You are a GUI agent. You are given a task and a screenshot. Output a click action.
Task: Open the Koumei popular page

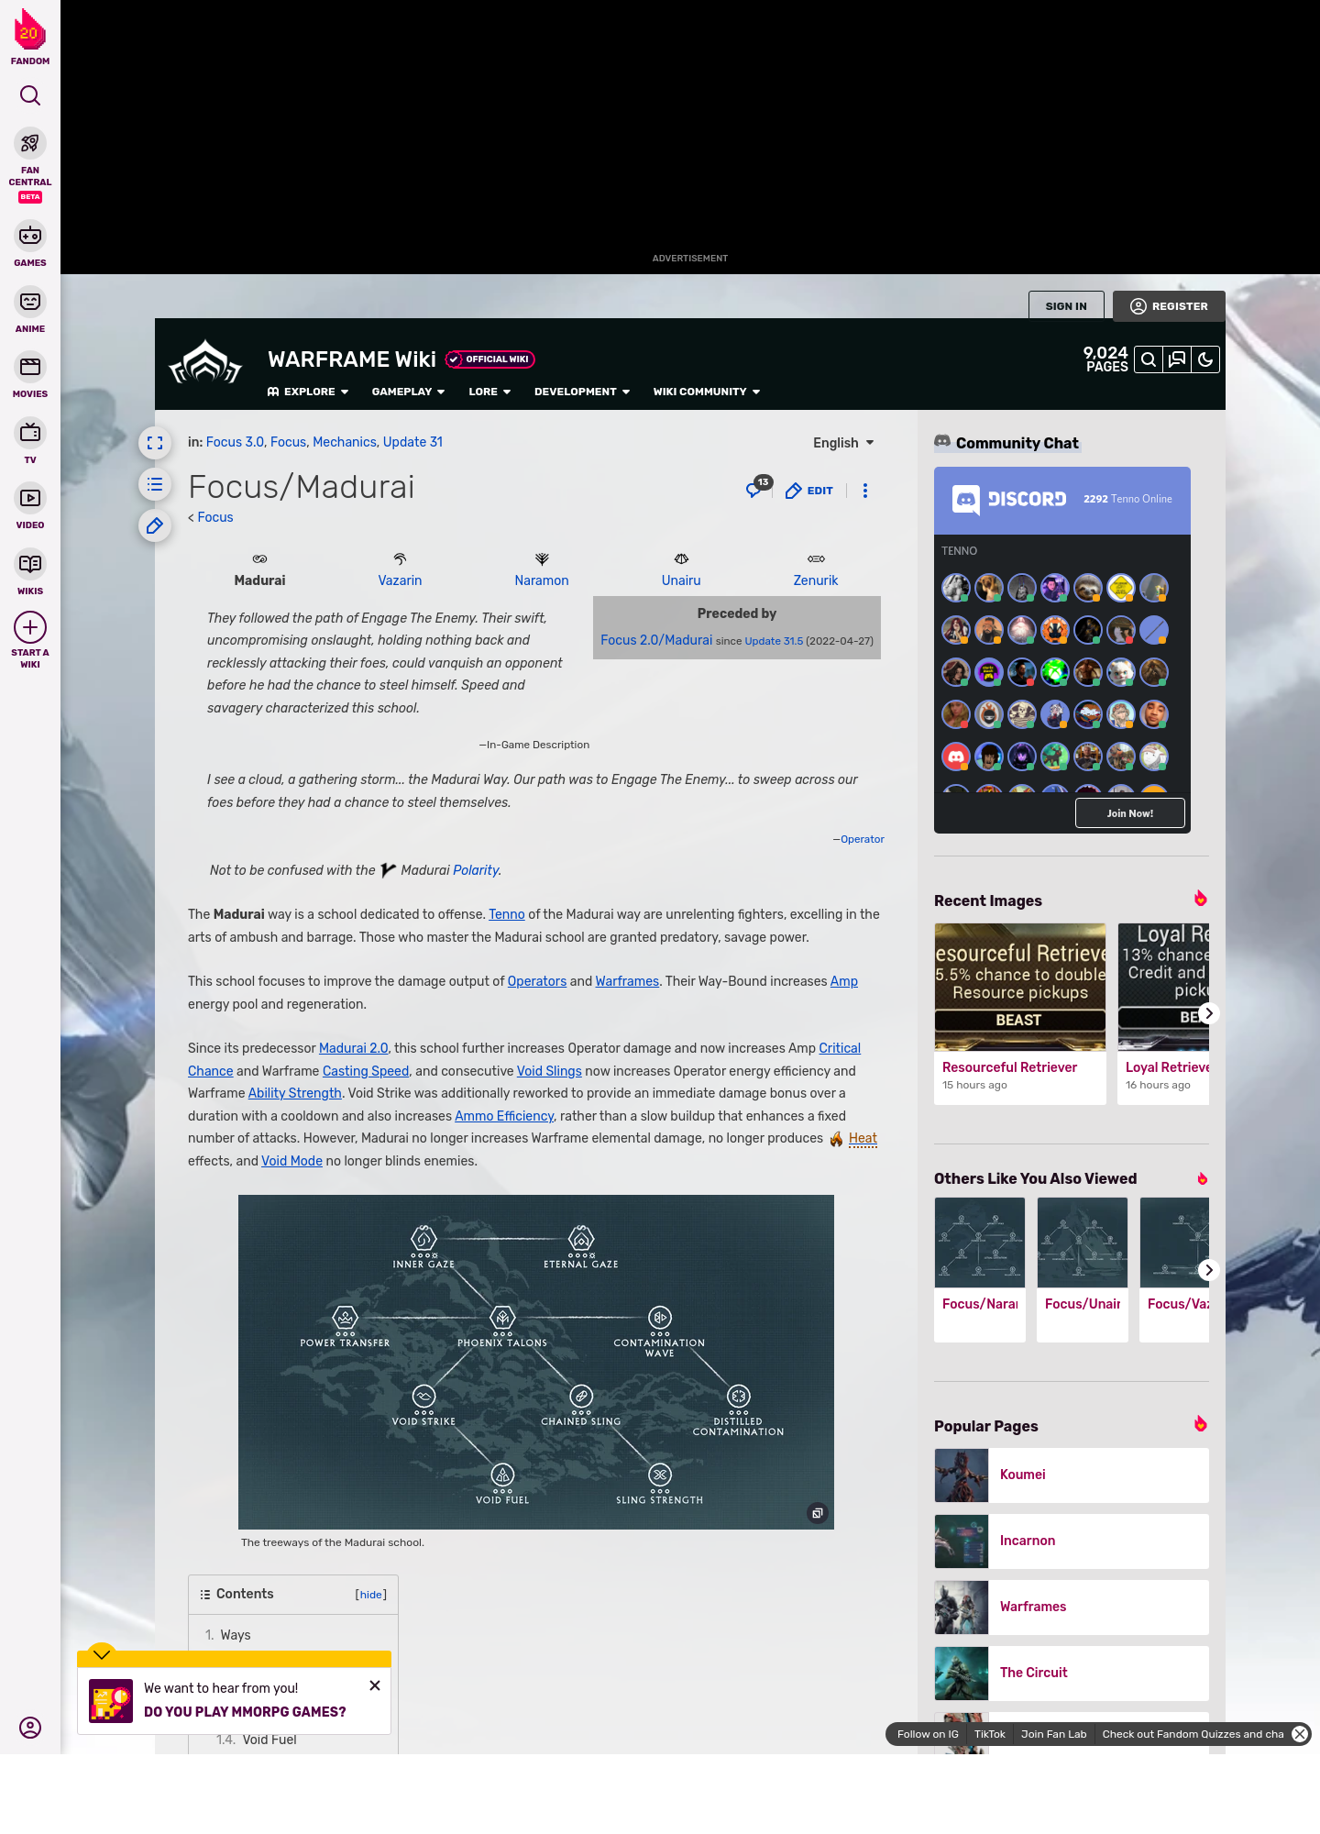[x=1072, y=1475]
